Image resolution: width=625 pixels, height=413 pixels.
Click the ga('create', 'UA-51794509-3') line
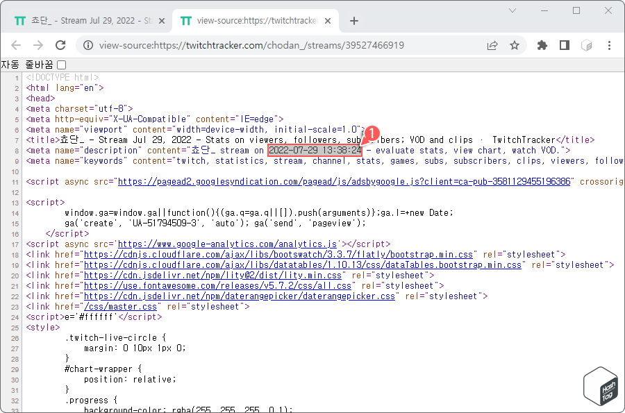pyautogui.click(x=215, y=224)
